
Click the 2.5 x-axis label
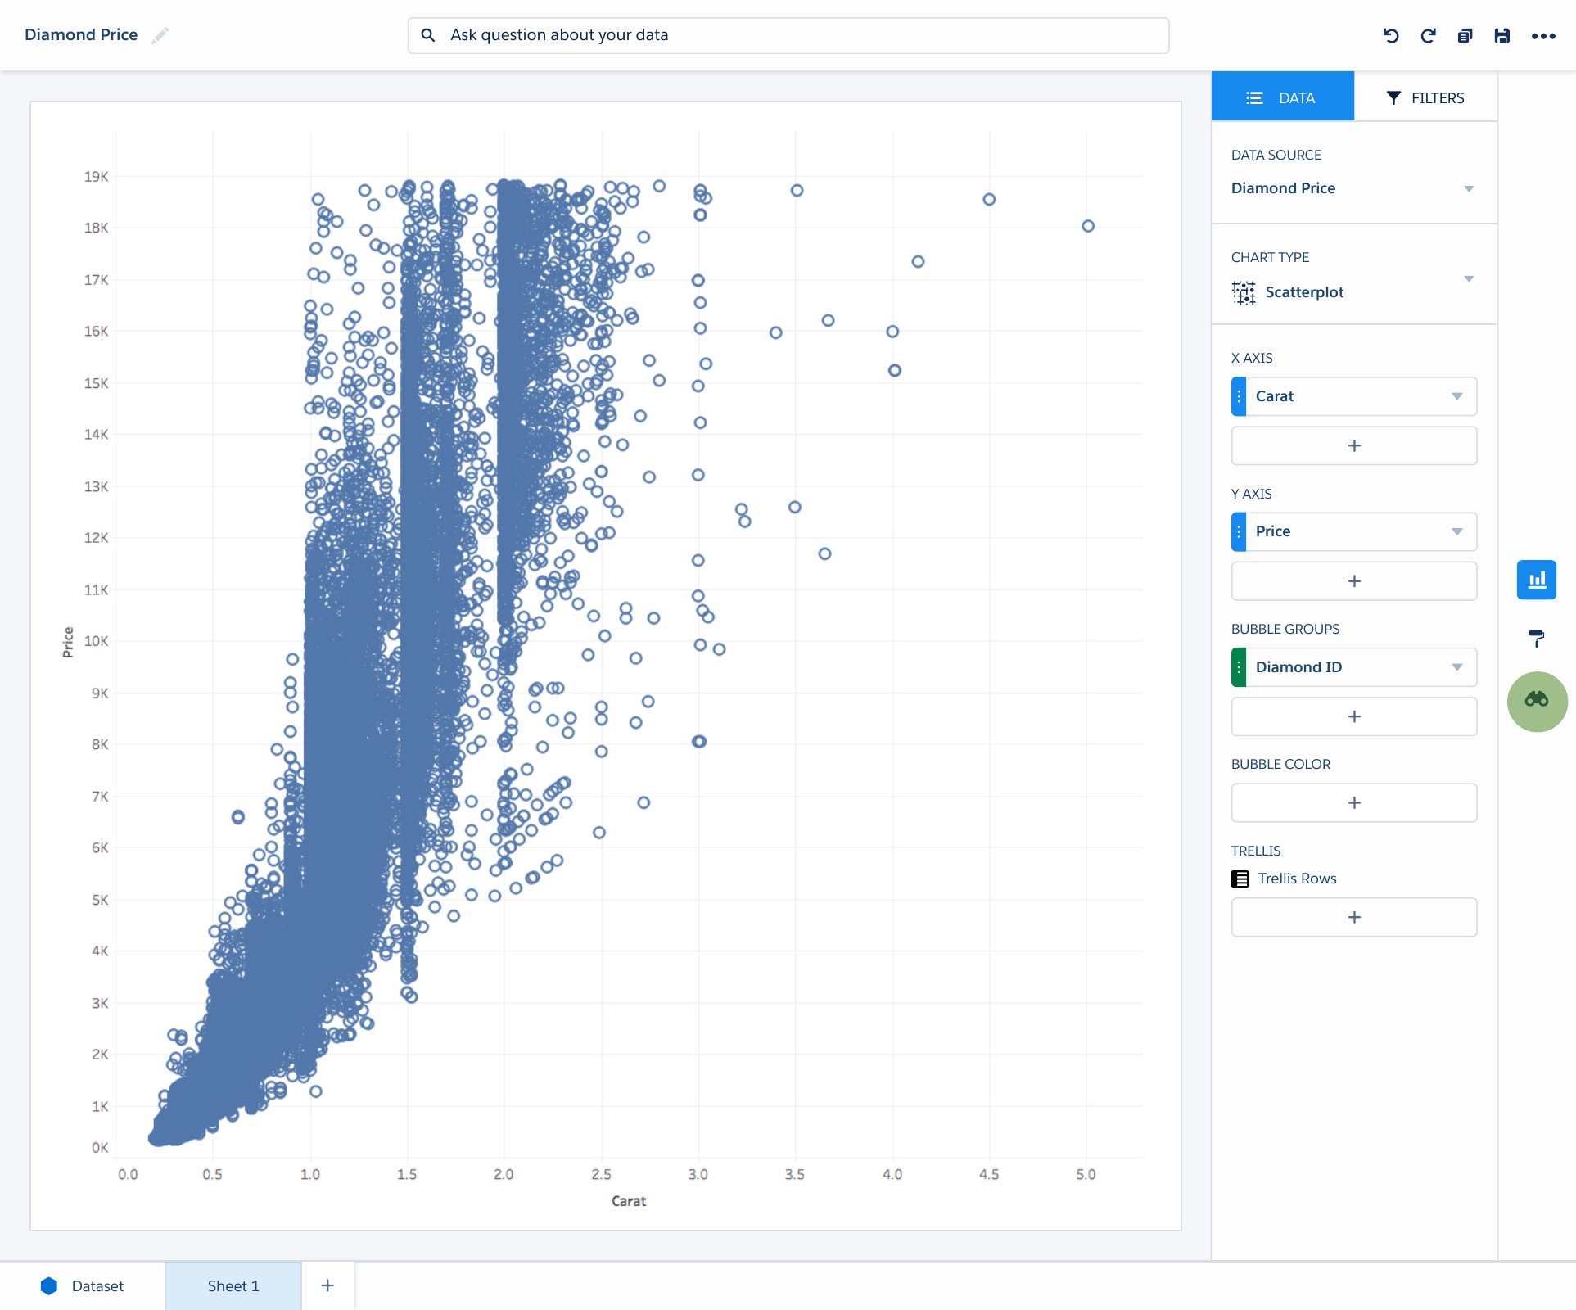[x=601, y=1174]
